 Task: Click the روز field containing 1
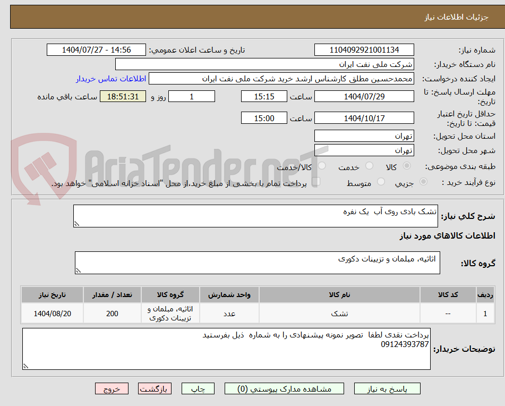(x=192, y=96)
